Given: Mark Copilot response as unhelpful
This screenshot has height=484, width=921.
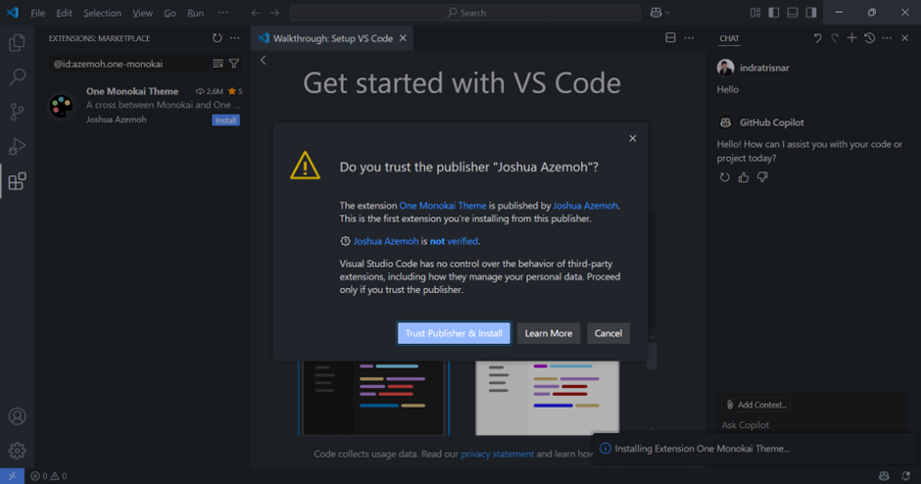Looking at the screenshot, I should (762, 176).
